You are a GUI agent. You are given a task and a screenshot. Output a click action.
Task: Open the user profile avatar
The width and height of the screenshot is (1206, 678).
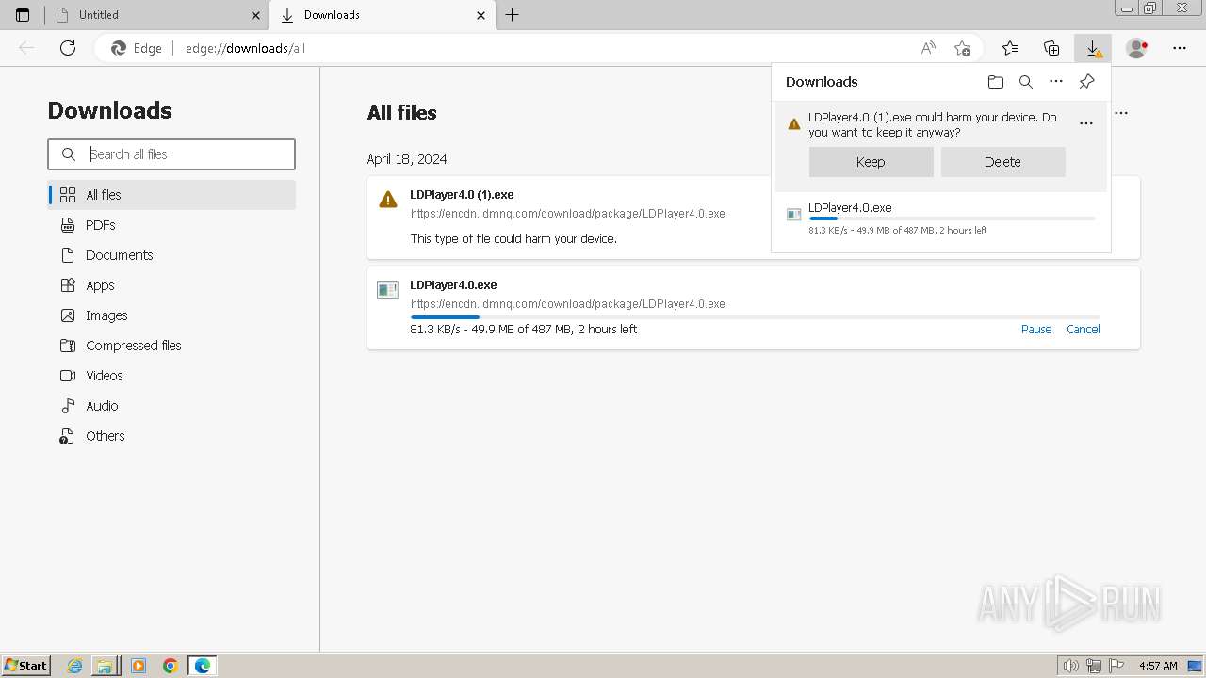click(x=1136, y=48)
